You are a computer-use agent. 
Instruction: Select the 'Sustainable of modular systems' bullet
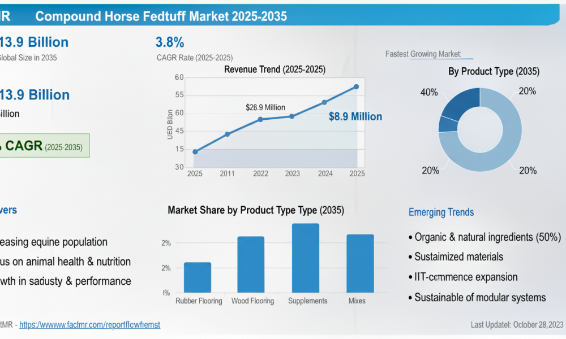477,297
